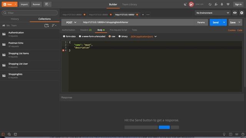
Task: Click the Shoppinglists folder icon
Action: (x=4, y=76)
